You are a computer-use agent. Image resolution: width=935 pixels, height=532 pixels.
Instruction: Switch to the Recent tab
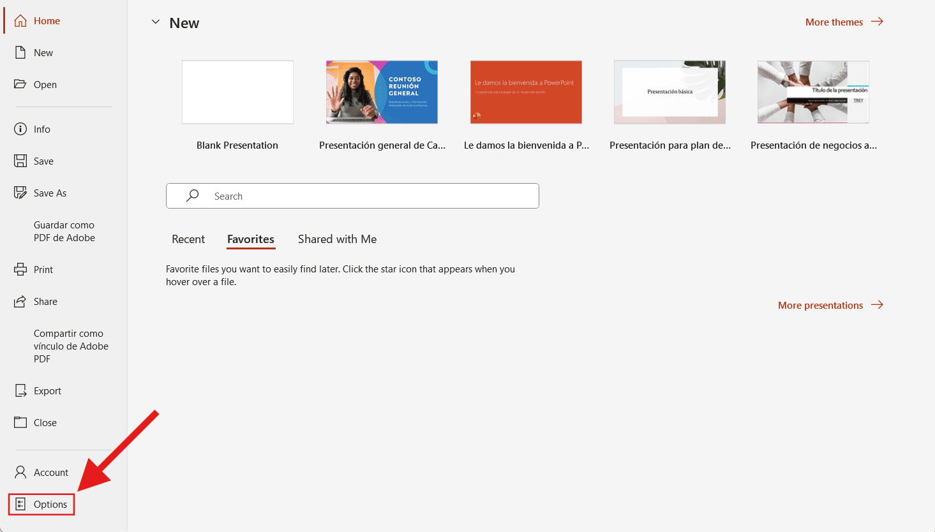188,239
